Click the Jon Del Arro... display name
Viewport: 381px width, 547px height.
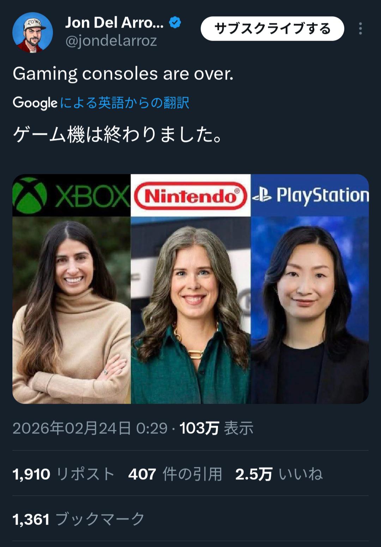click(x=114, y=23)
